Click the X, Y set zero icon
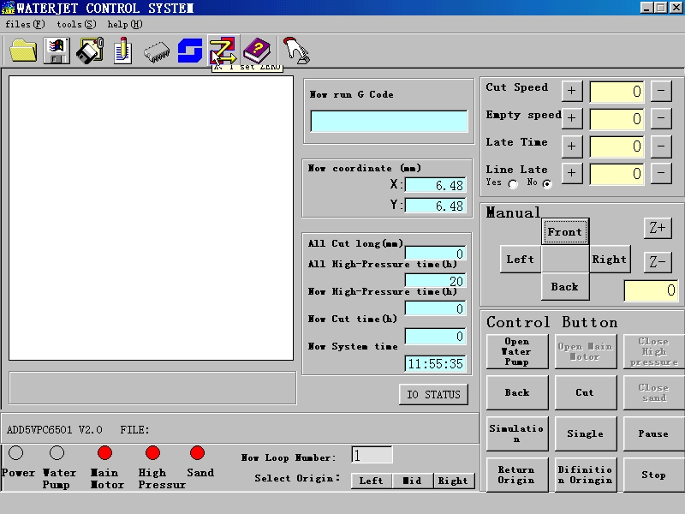Screen dimensions: 685x514 point(222,51)
